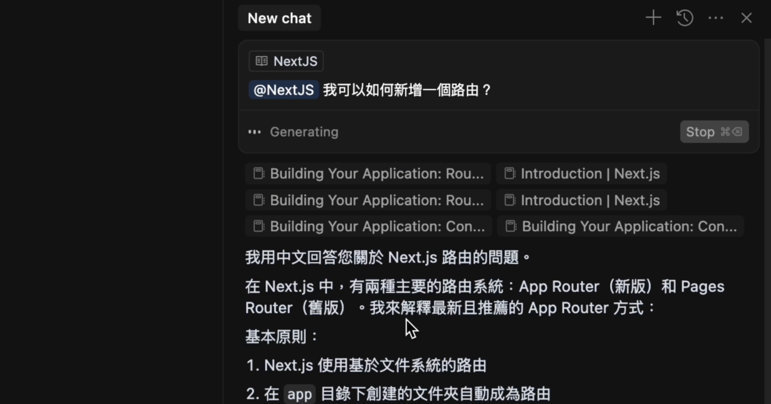Open the Introduction | Next.js citation

click(x=581, y=173)
